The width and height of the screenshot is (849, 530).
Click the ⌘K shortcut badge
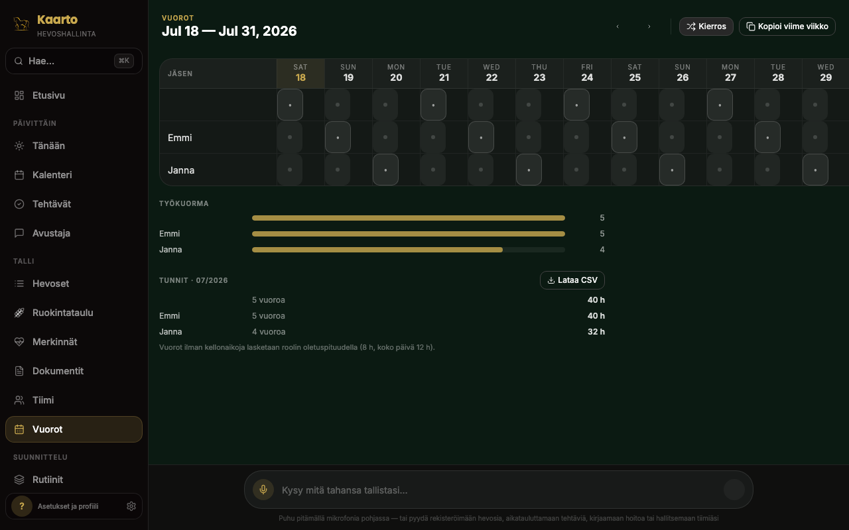124,61
